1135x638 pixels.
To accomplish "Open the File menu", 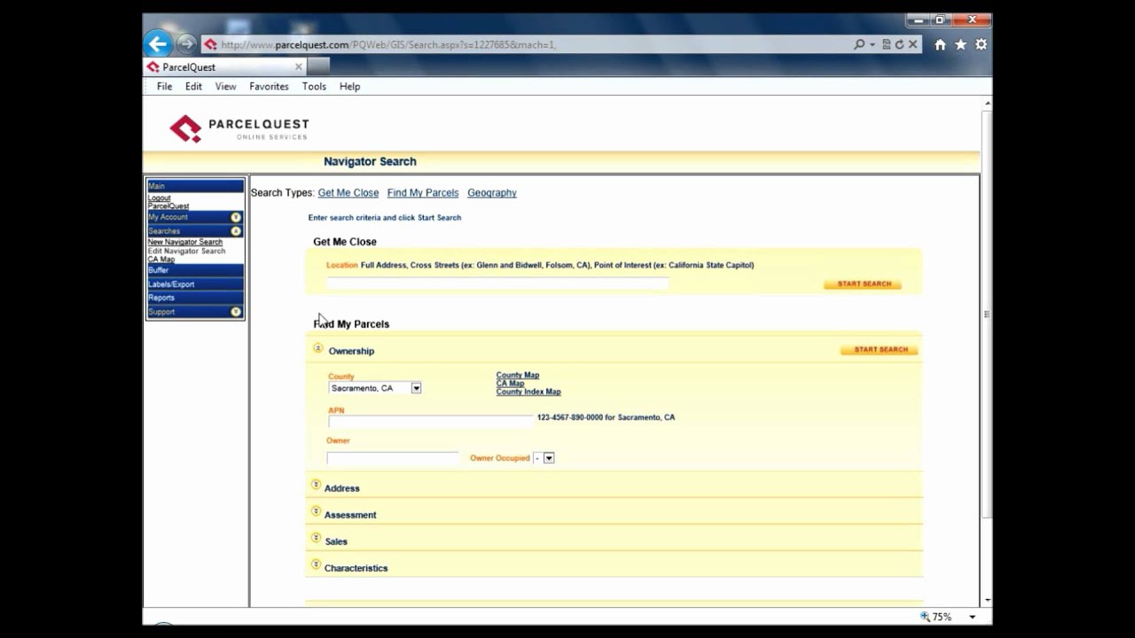I will [x=164, y=87].
